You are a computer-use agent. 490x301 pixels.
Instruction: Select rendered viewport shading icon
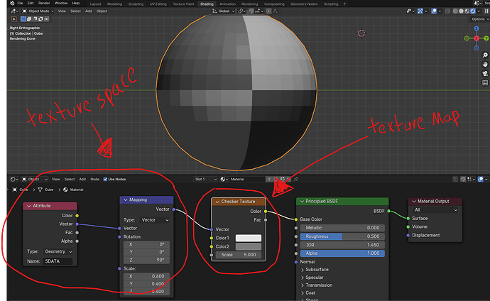(x=473, y=11)
